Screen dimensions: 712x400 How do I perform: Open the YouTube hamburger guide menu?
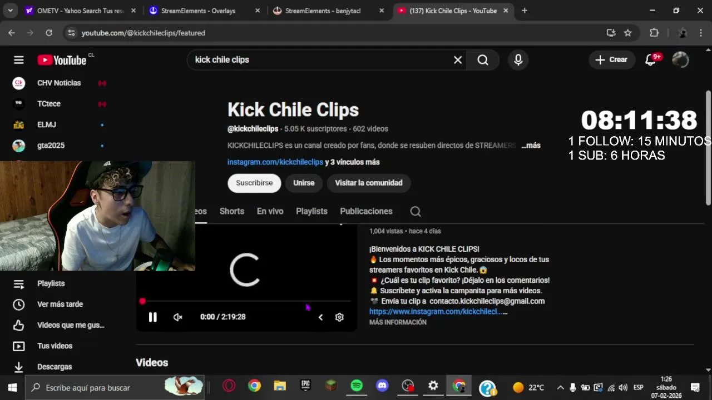point(19,60)
